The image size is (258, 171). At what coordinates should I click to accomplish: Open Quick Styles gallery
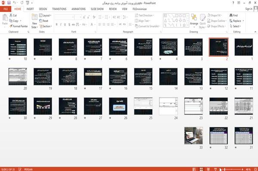pyautogui.click(x=203, y=21)
